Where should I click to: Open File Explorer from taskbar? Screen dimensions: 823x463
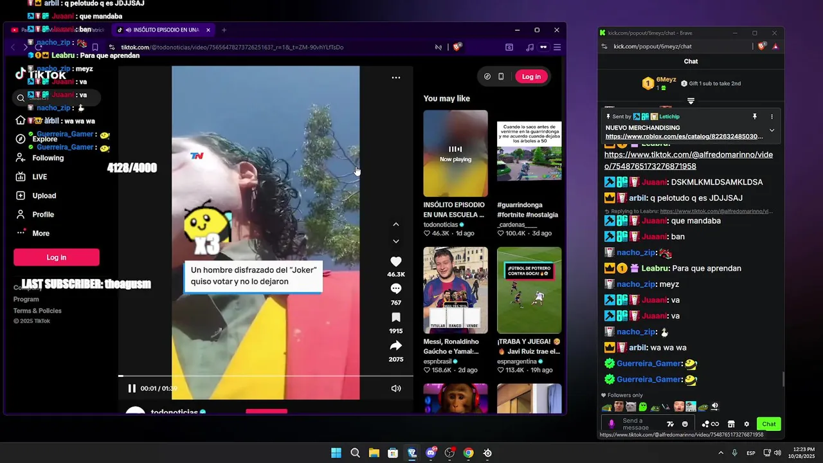(374, 453)
